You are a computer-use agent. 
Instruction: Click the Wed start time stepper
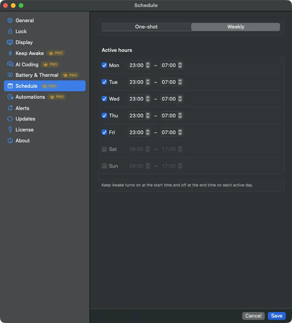tap(148, 99)
